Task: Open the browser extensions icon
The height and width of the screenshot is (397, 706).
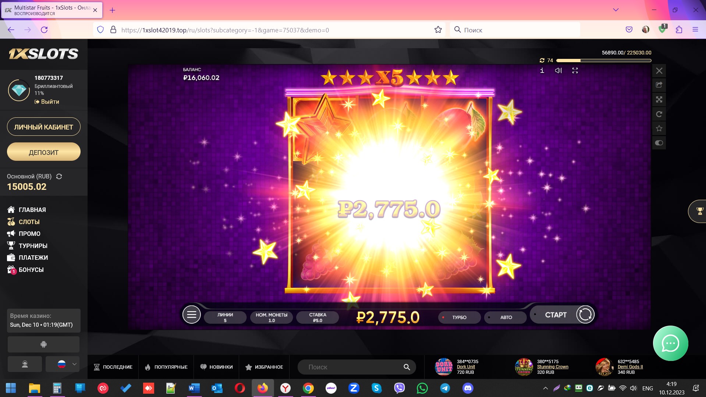Action: point(679,30)
